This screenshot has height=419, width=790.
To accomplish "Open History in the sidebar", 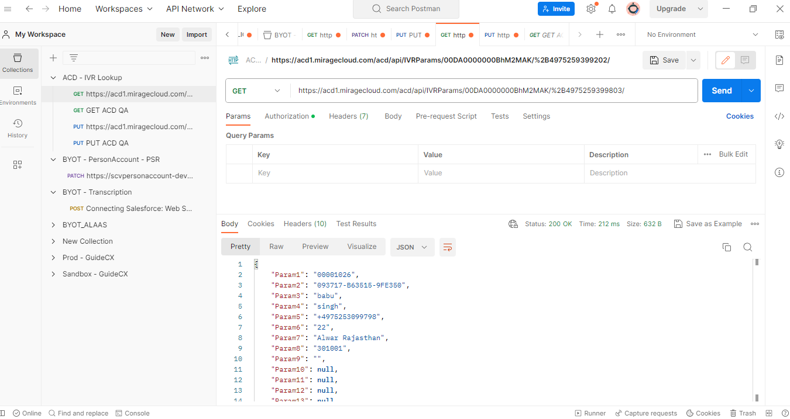I will pos(18,129).
